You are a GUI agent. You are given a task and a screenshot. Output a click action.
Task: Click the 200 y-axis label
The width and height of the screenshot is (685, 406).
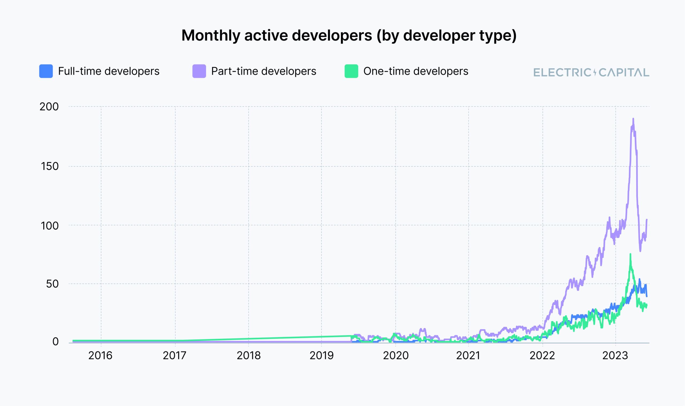49,107
